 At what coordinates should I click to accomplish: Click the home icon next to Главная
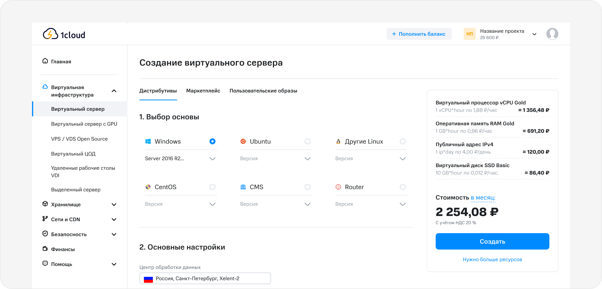click(x=45, y=61)
